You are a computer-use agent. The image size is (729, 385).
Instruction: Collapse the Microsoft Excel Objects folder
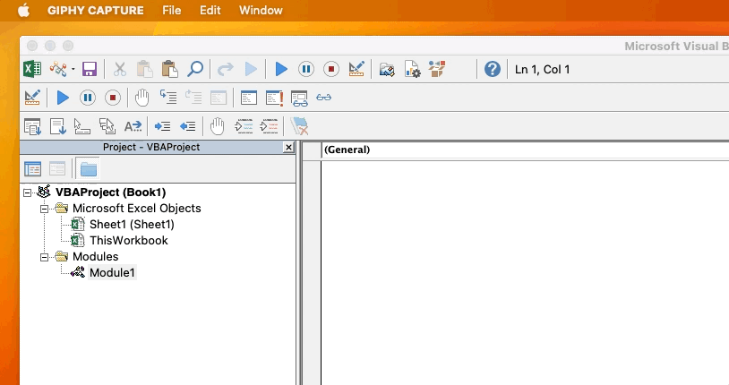44,209
